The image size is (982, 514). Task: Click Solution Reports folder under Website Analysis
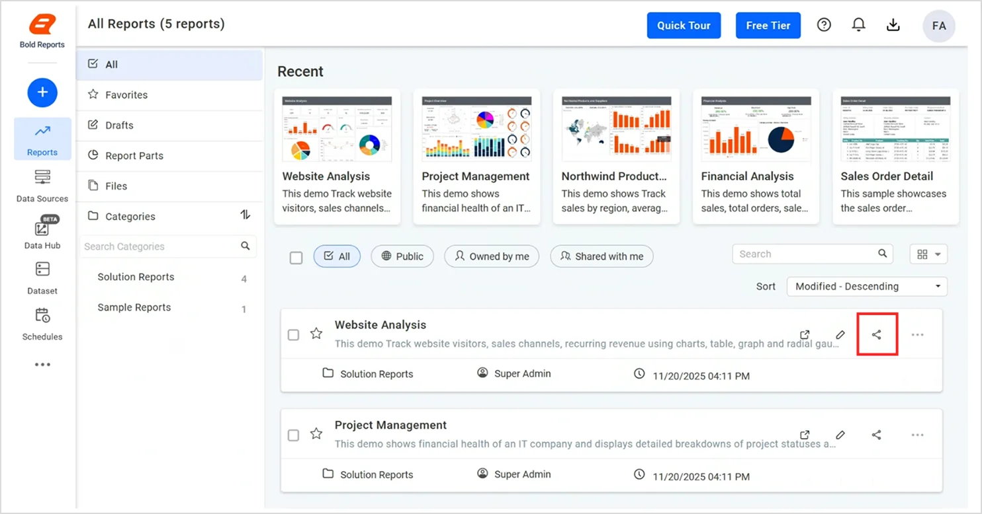click(x=368, y=374)
